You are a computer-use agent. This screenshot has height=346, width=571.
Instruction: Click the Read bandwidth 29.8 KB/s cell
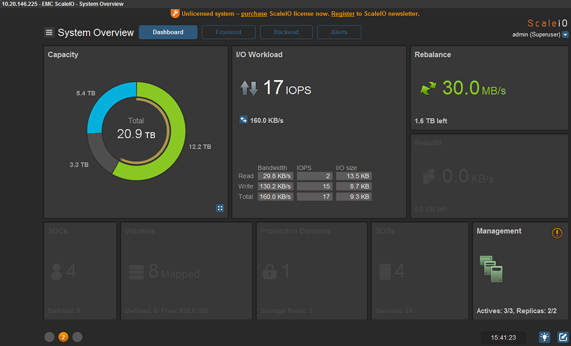pos(275,176)
